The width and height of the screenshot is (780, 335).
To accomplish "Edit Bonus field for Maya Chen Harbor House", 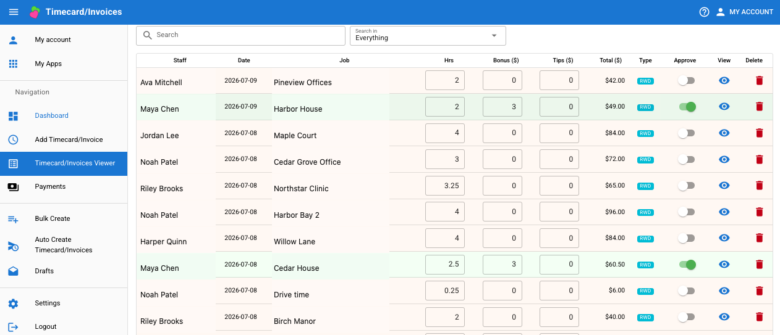I will (502, 107).
